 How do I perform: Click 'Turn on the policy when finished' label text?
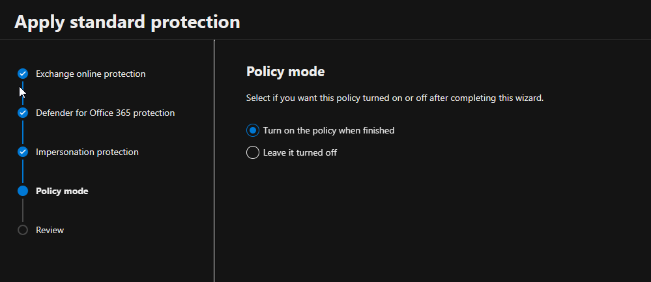328,130
